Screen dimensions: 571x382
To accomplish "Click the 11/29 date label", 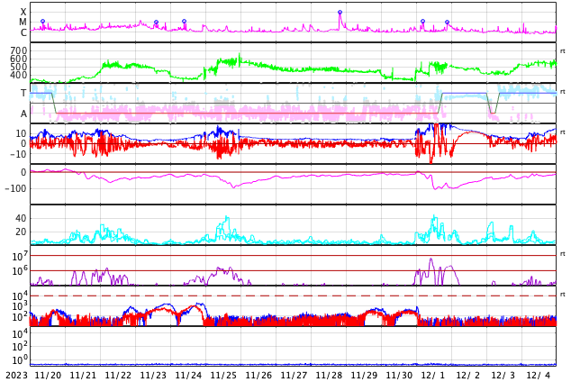I will [x=364, y=375].
